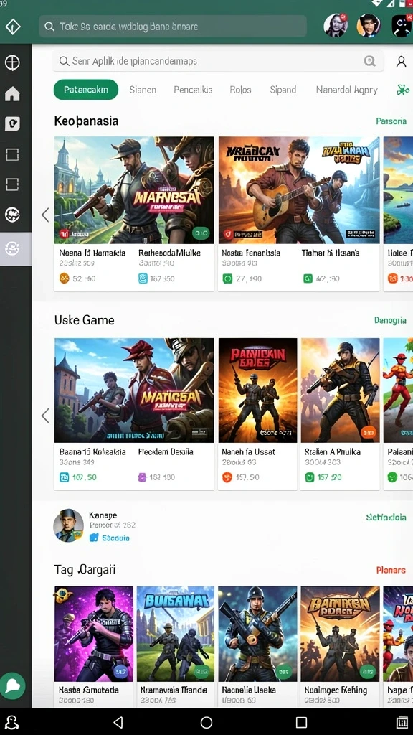Open the Nacnelia Ueaka game cover
Image resolution: width=413 pixels, height=735 pixels.
pos(257,634)
